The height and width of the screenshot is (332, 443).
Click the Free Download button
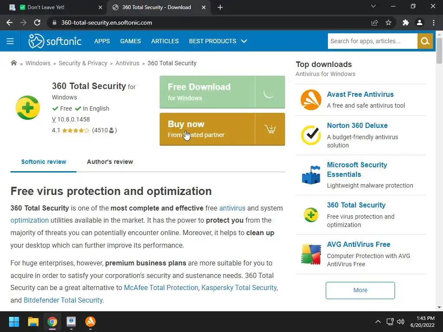point(222,92)
